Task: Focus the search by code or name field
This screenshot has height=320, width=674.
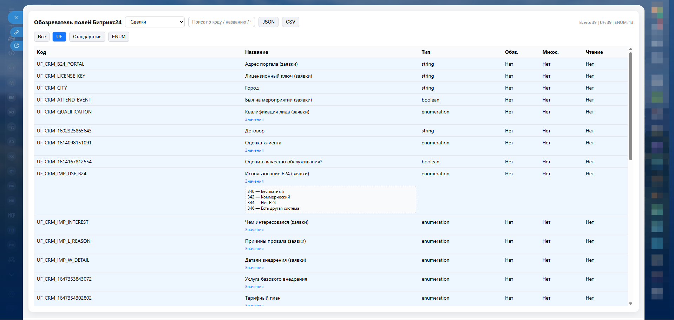Action: tap(221, 22)
